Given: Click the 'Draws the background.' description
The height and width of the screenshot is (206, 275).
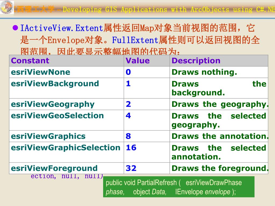Looking at the screenshot, I should [x=219, y=88].
